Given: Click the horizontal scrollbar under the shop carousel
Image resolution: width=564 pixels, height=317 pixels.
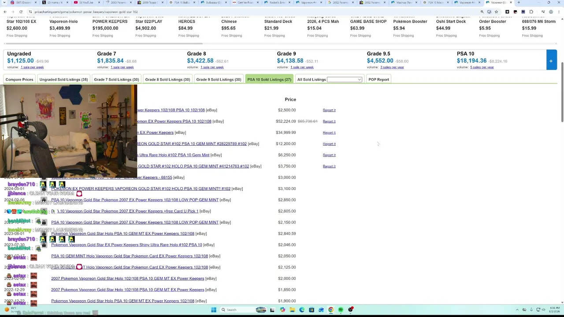Looking at the screenshot, I should pyautogui.click(x=104, y=44).
